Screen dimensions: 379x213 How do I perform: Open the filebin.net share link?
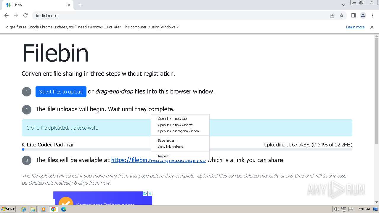click(158, 160)
